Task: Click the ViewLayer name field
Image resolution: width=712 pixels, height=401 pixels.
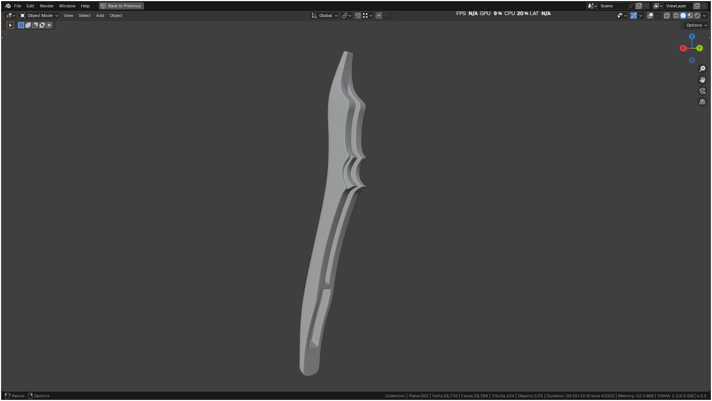Action: click(678, 6)
